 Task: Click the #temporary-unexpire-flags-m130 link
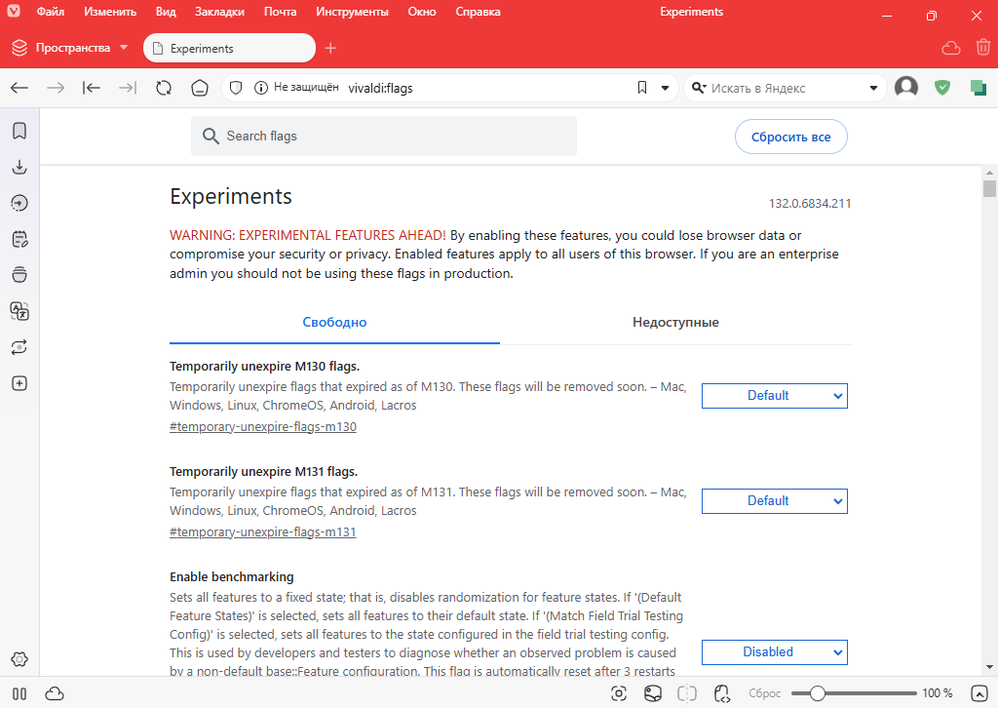pyautogui.click(x=263, y=427)
